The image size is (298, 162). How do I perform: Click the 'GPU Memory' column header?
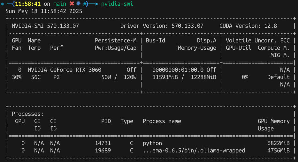273,121
